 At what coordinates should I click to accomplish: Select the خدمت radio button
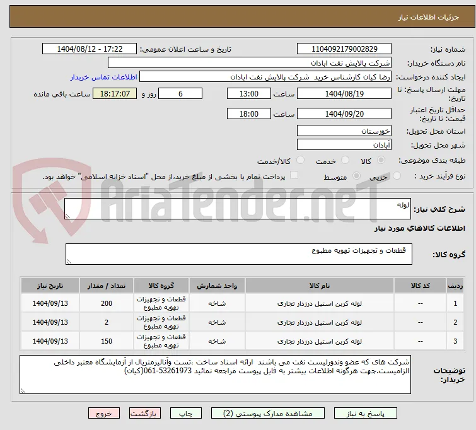[x=345, y=160]
